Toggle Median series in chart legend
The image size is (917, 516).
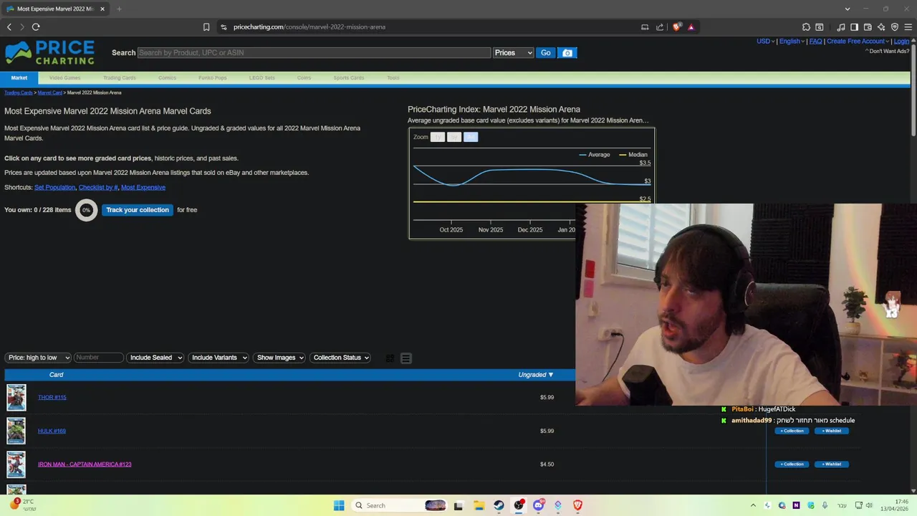coord(633,155)
